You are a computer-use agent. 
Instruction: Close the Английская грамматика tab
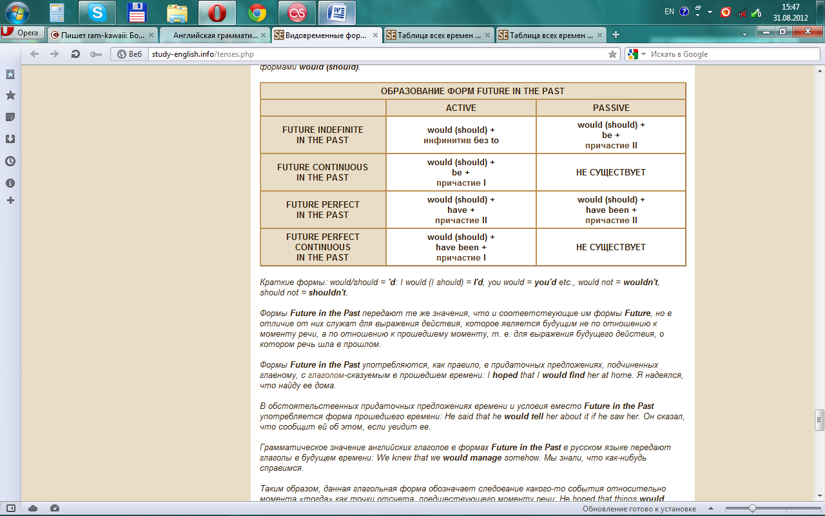(x=263, y=35)
